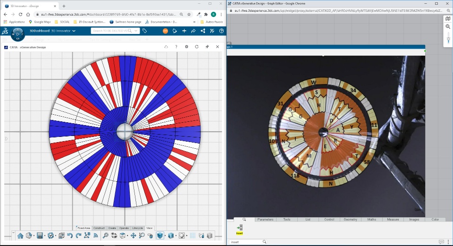
Task: Toggle the grid display icon
Action: (193, 236)
